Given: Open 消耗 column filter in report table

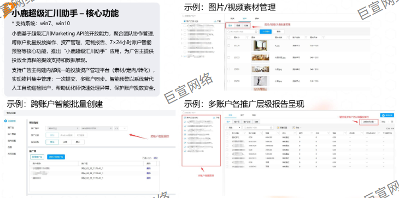Looking at the screenshot, I should point(345,133).
